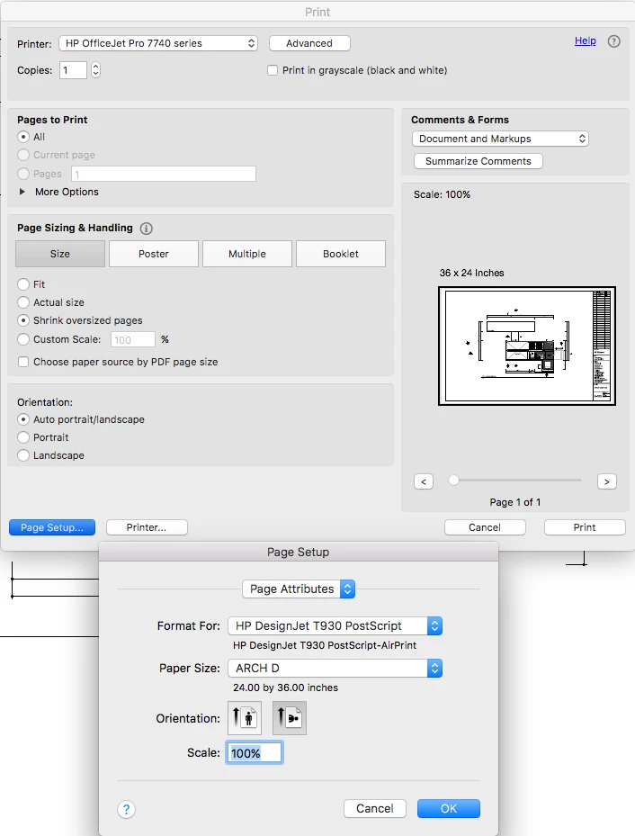The width and height of the screenshot is (635, 836).
Task: Select the Current page radio button
Action: [x=23, y=155]
